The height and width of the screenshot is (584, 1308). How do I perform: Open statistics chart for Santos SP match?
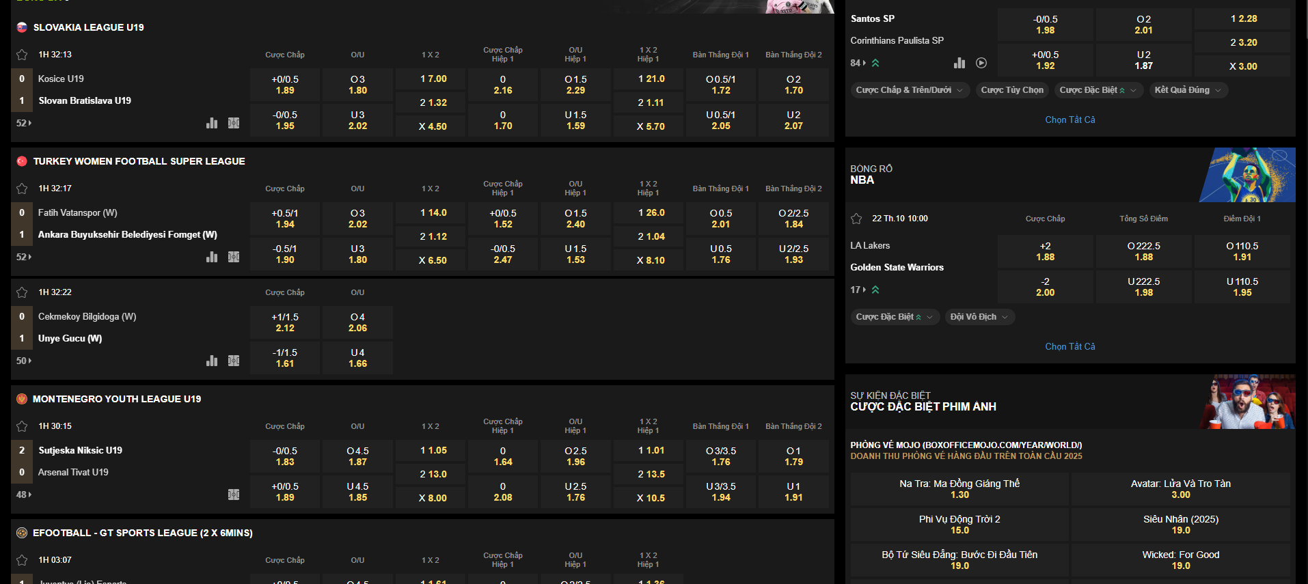[x=959, y=63]
